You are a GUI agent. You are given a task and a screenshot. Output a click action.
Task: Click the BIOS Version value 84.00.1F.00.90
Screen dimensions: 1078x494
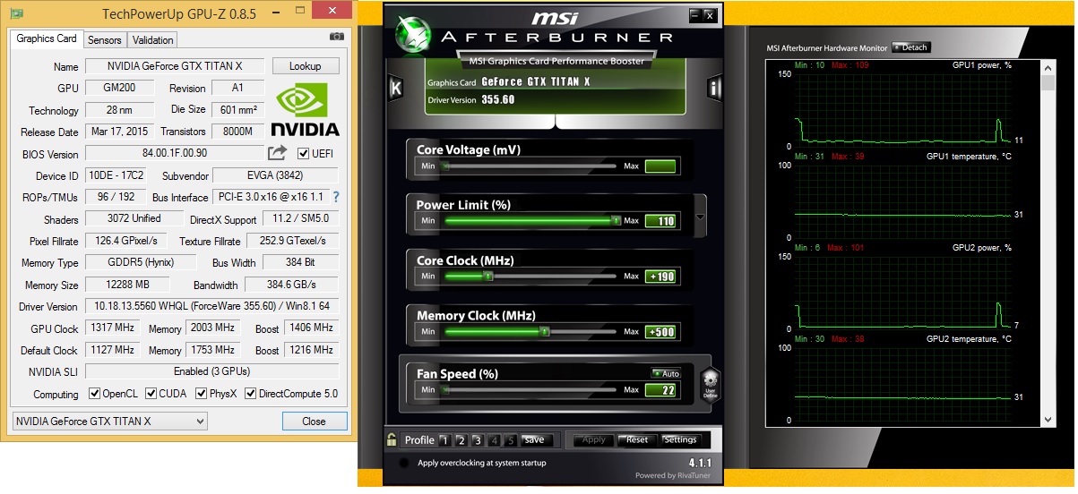175,153
